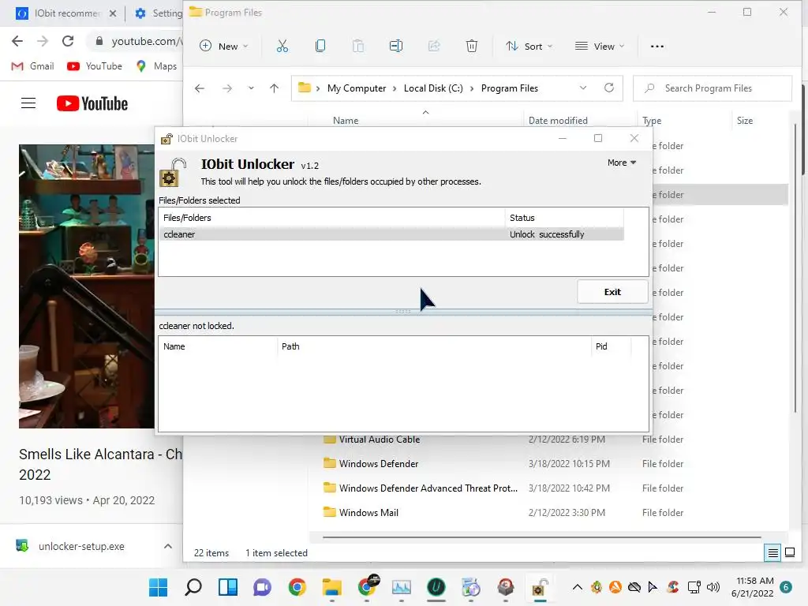Expand recent locations chevron in File Explorer
Viewport: 808px width, 606px height.
(251, 88)
